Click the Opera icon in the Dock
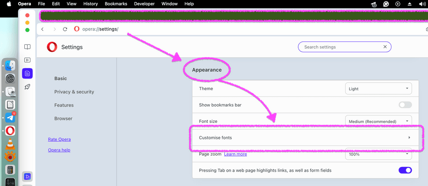Image resolution: width=428 pixels, height=186 pixels. 10,131
